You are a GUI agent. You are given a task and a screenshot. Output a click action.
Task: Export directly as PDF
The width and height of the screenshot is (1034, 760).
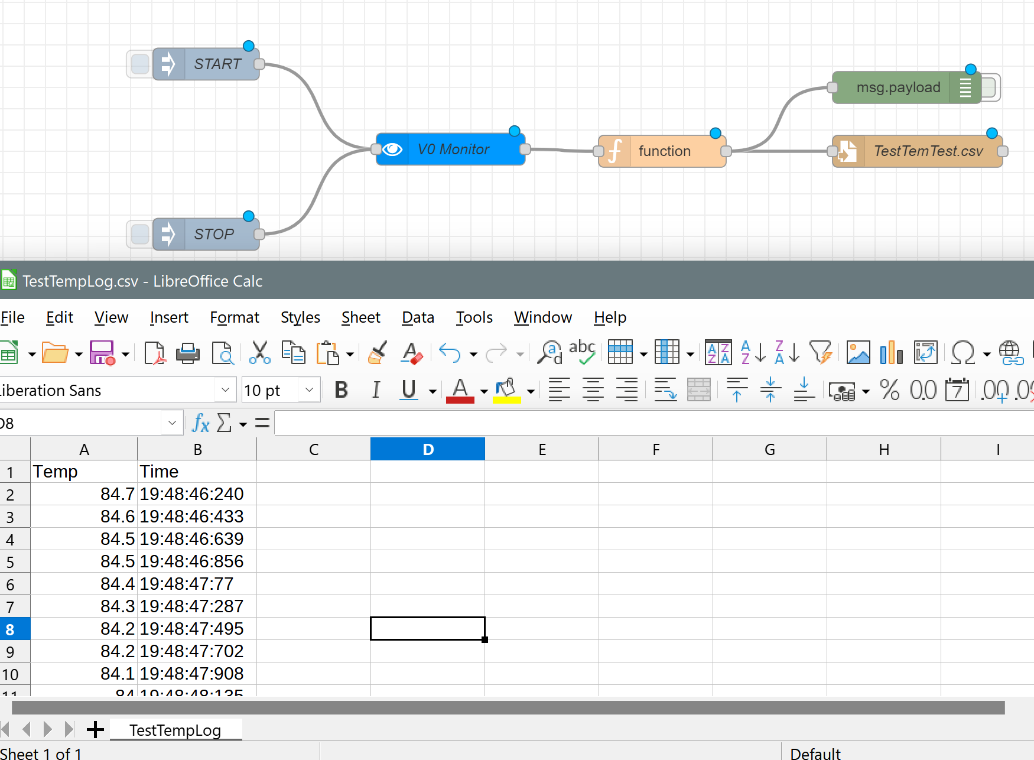[x=155, y=353]
